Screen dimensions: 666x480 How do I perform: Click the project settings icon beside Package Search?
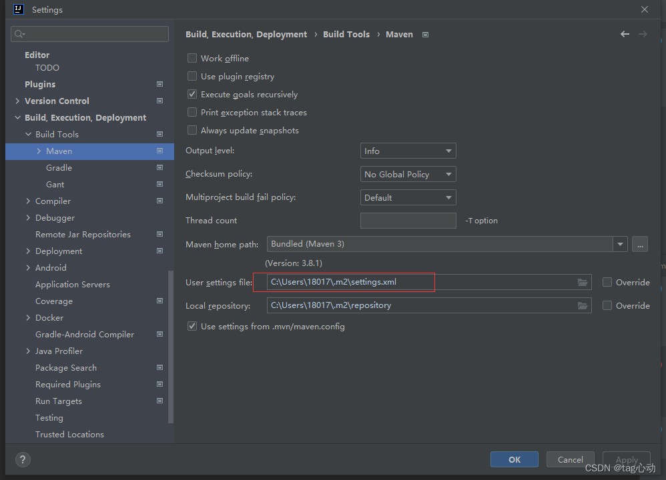[x=159, y=367]
